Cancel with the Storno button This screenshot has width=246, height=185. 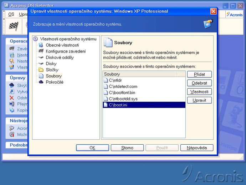pyautogui.click(x=127, y=148)
